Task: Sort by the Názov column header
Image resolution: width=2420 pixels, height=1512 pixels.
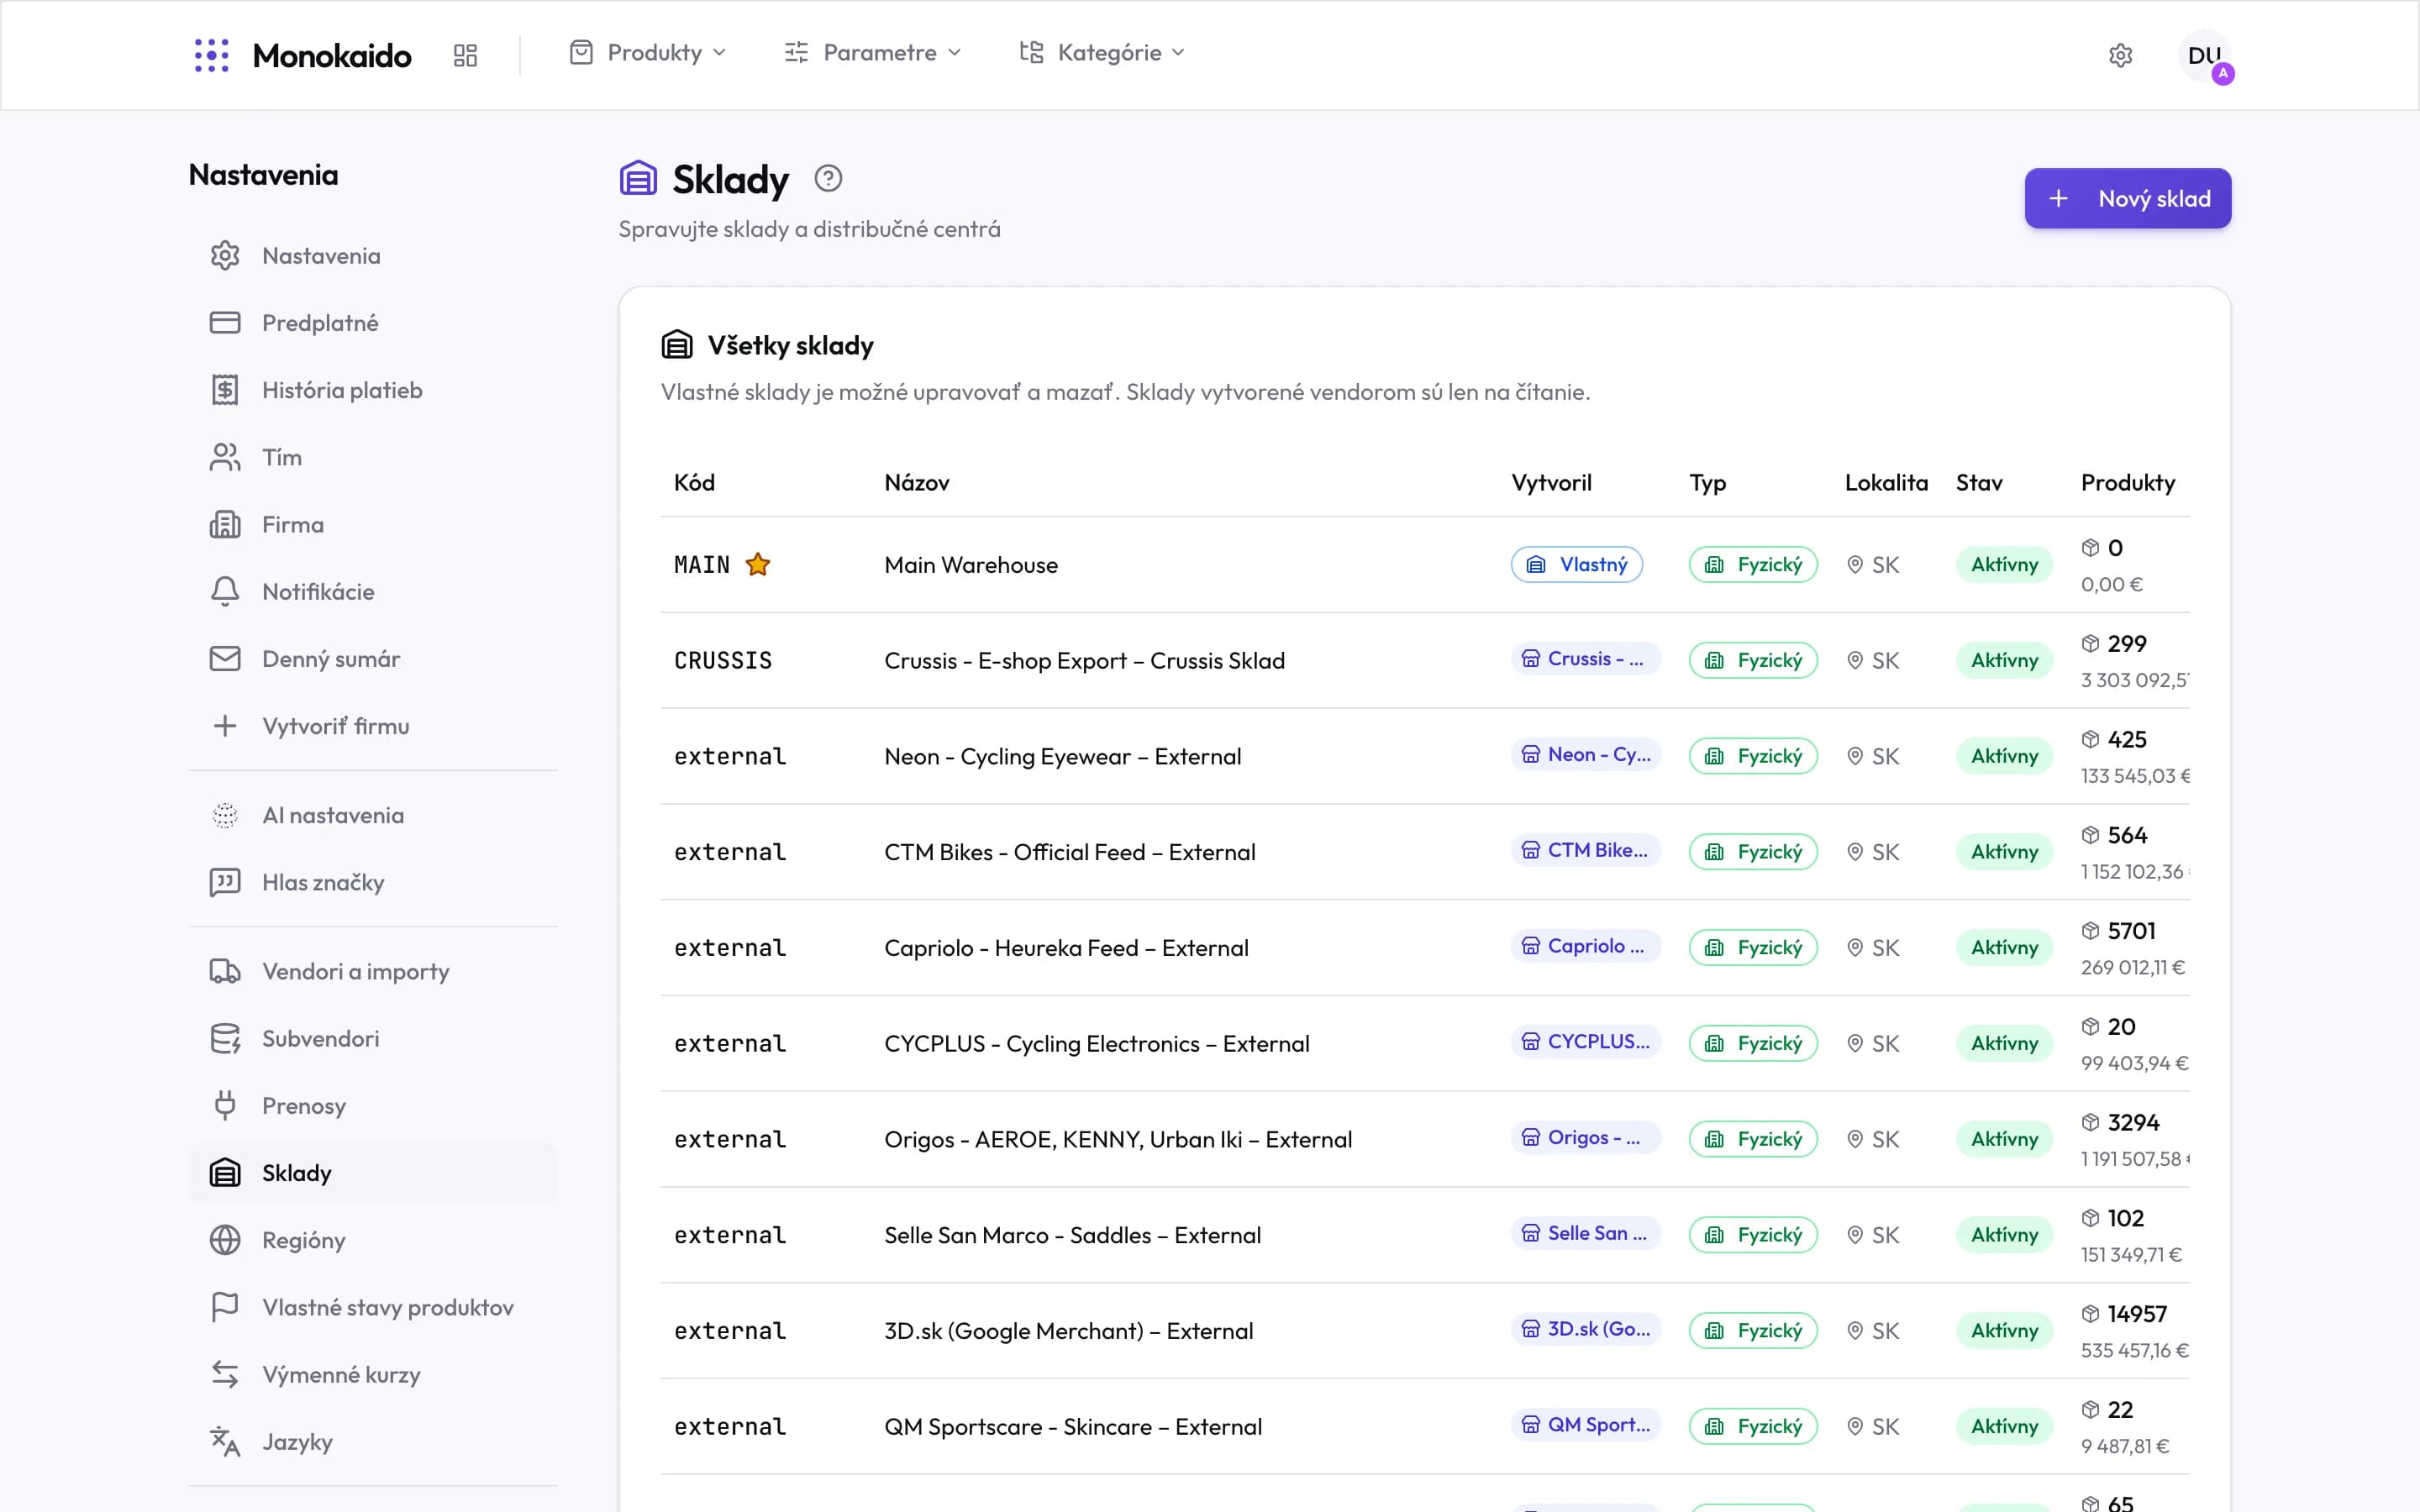Action: click(916, 483)
